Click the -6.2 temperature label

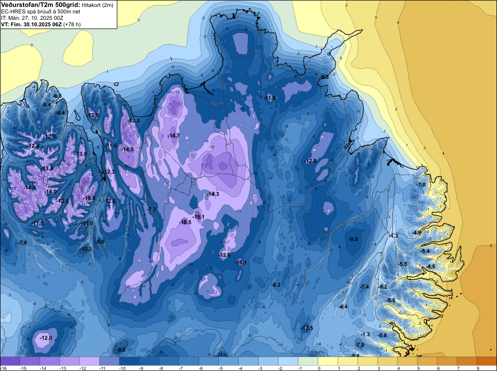pos(383,287)
